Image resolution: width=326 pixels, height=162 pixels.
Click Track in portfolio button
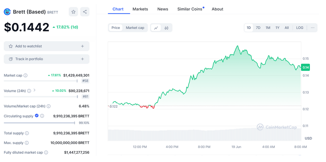[x=47, y=59]
